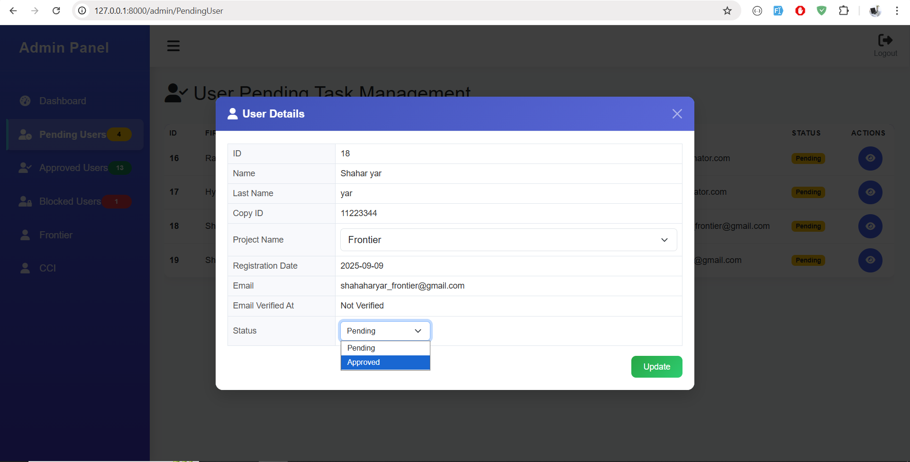View details for user ID 17
Viewport: 910px width, 462px height.
point(870,192)
